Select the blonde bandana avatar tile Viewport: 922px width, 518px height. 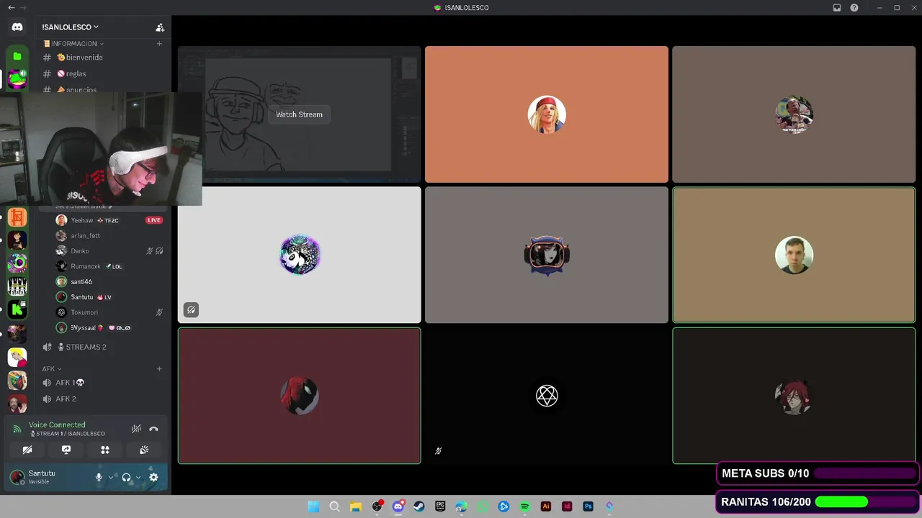click(547, 114)
